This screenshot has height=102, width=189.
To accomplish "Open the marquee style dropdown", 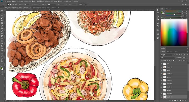I will coord(52,4).
